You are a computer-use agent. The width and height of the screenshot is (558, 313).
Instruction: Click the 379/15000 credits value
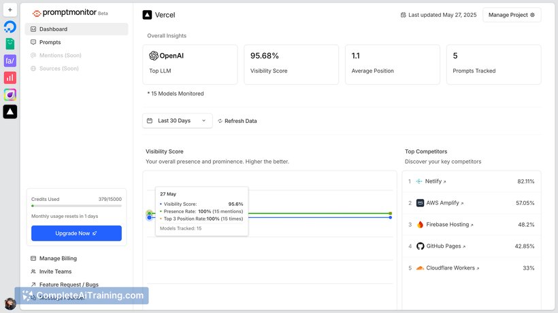[x=110, y=199]
